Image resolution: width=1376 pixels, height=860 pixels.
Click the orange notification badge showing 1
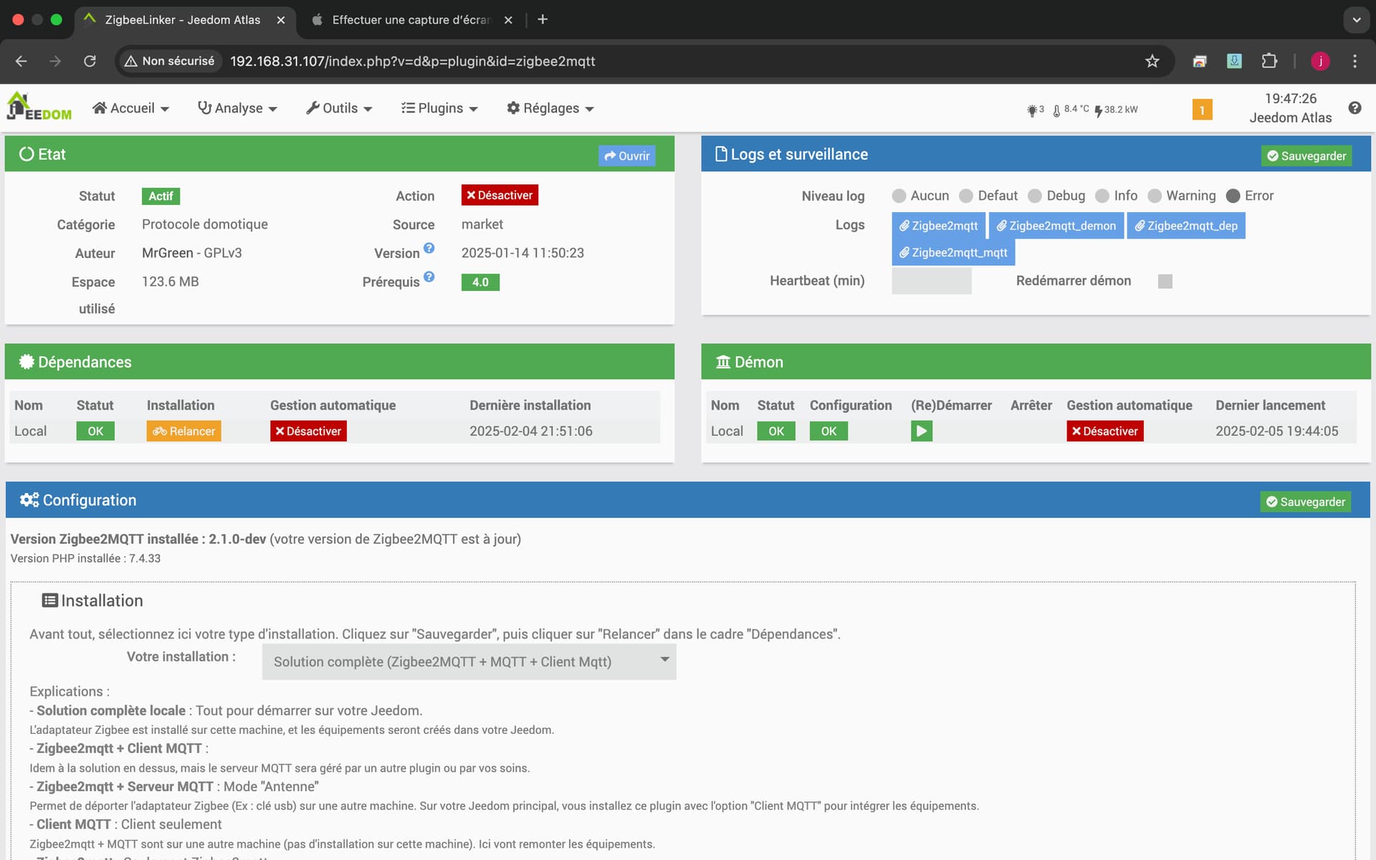(x=1202, y=110)
